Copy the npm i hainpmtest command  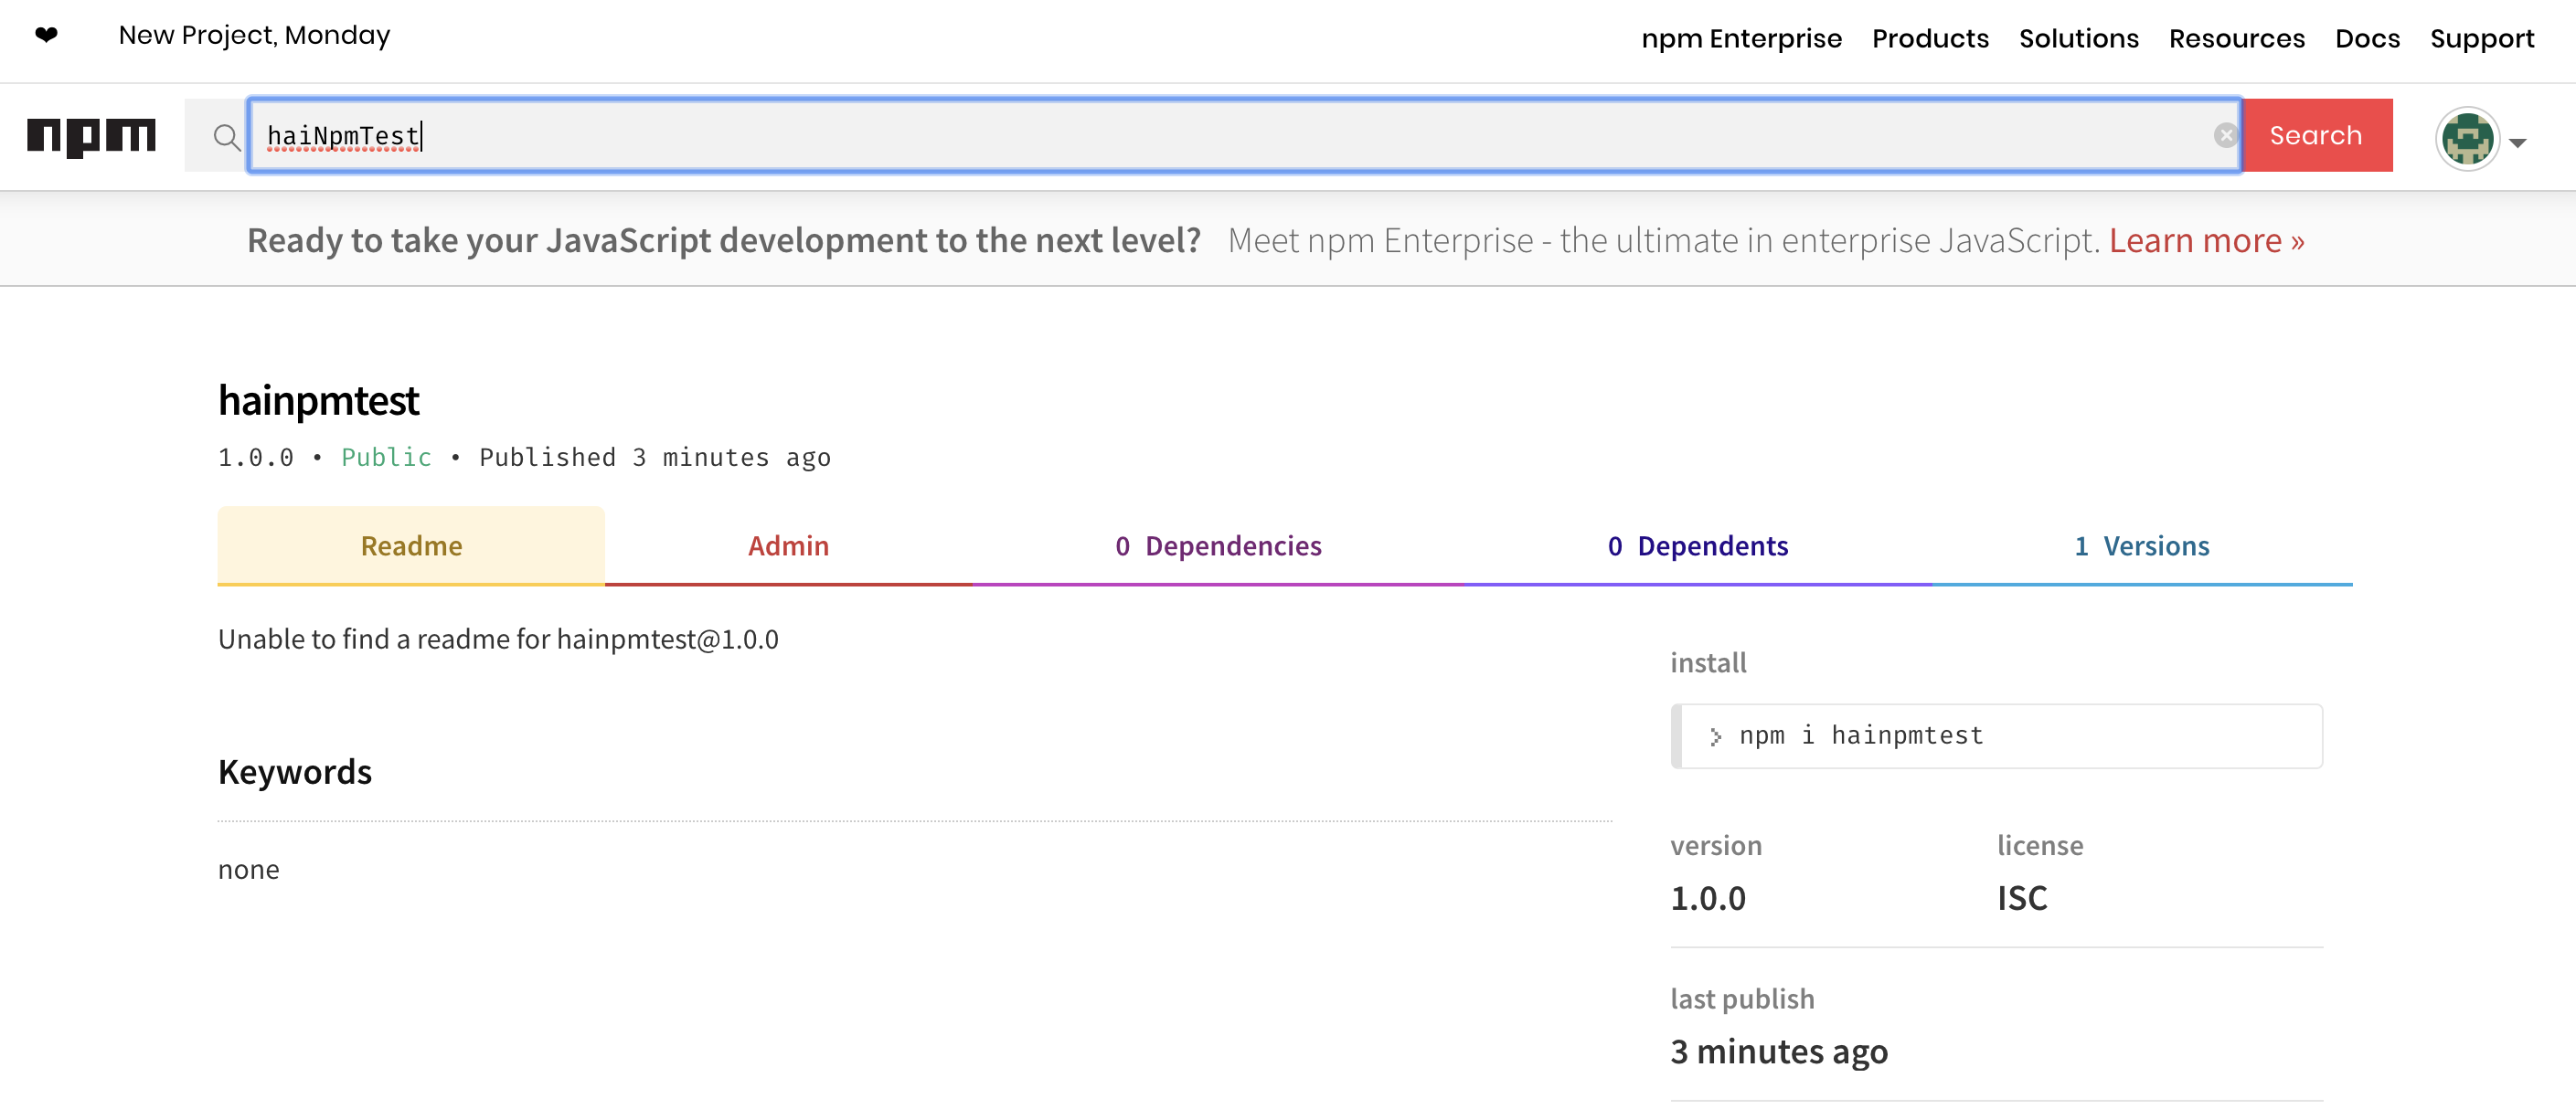[x=1996, y=736]
